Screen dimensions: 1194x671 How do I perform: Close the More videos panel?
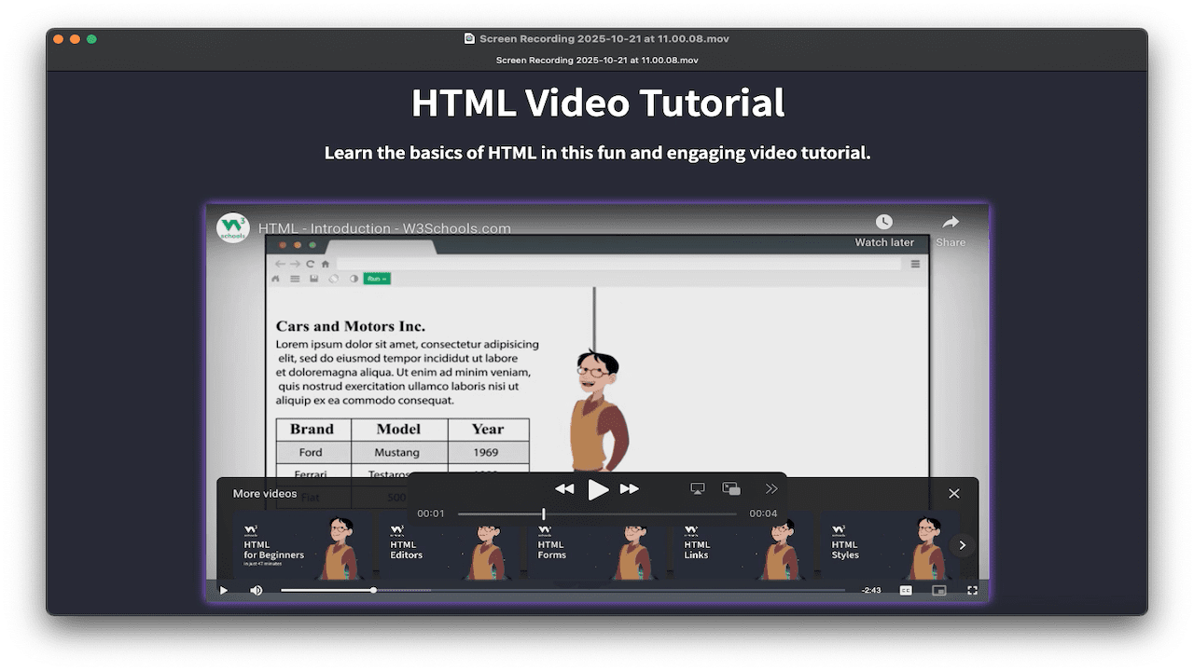point(953,494)
